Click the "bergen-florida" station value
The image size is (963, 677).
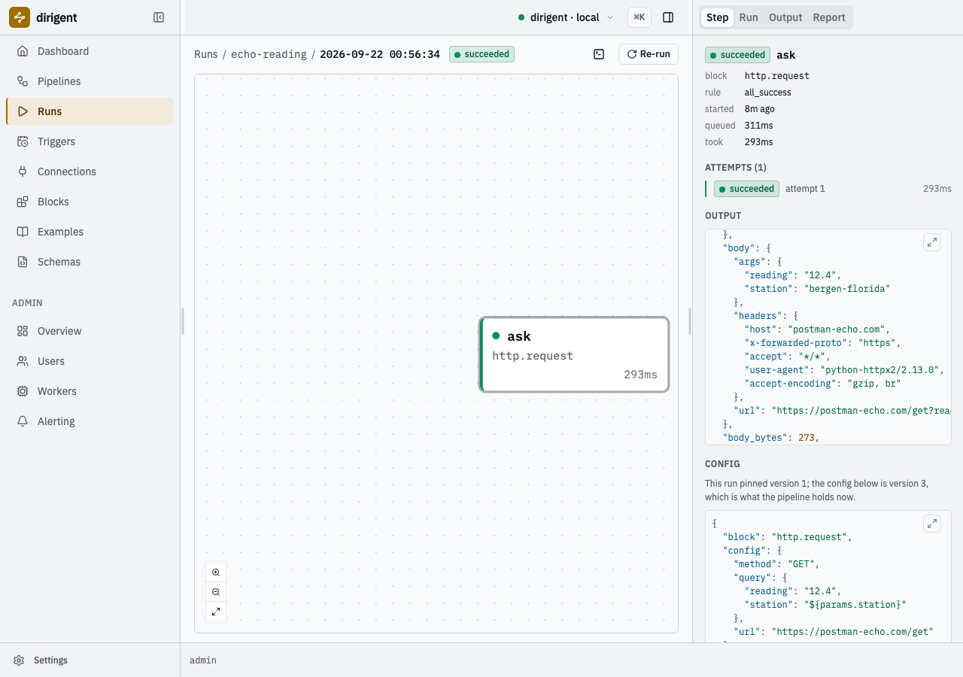(848, 289)
